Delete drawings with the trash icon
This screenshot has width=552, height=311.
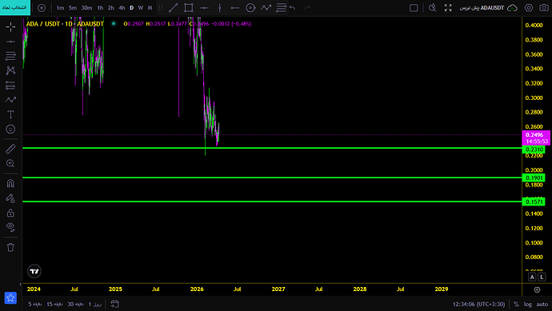coord(10,247)
